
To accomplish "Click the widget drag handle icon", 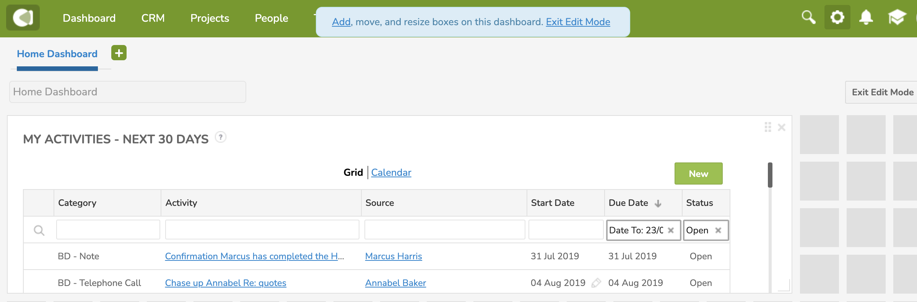I will coord(768,127).
